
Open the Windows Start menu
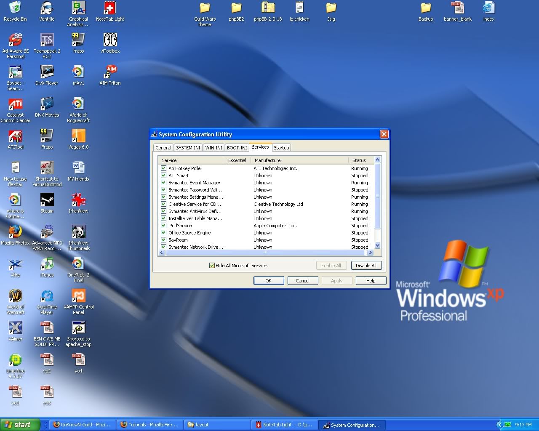(x=20, y=425)
